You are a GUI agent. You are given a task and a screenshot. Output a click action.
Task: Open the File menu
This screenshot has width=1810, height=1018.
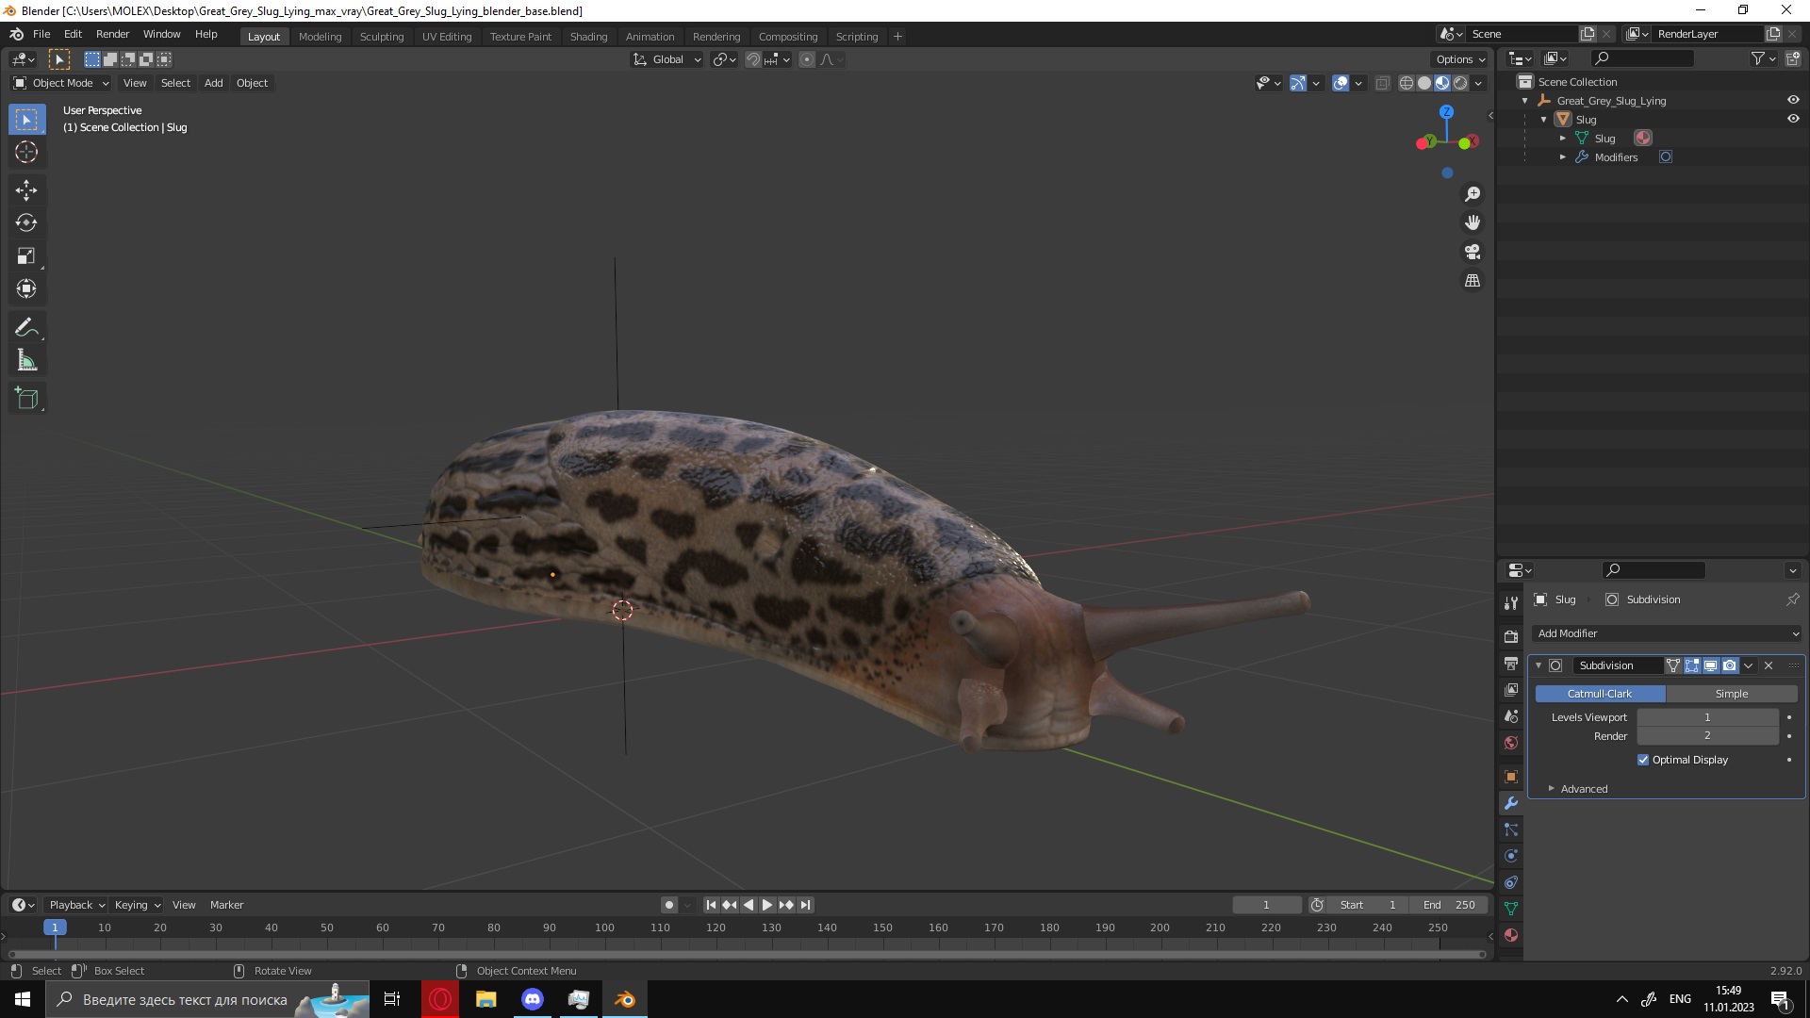(x=41, y=34)
